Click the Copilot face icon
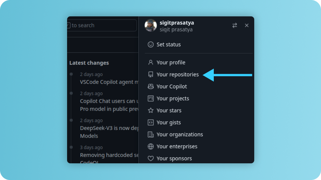This screenshot has width=321, height=180. (x=151, y=86)
